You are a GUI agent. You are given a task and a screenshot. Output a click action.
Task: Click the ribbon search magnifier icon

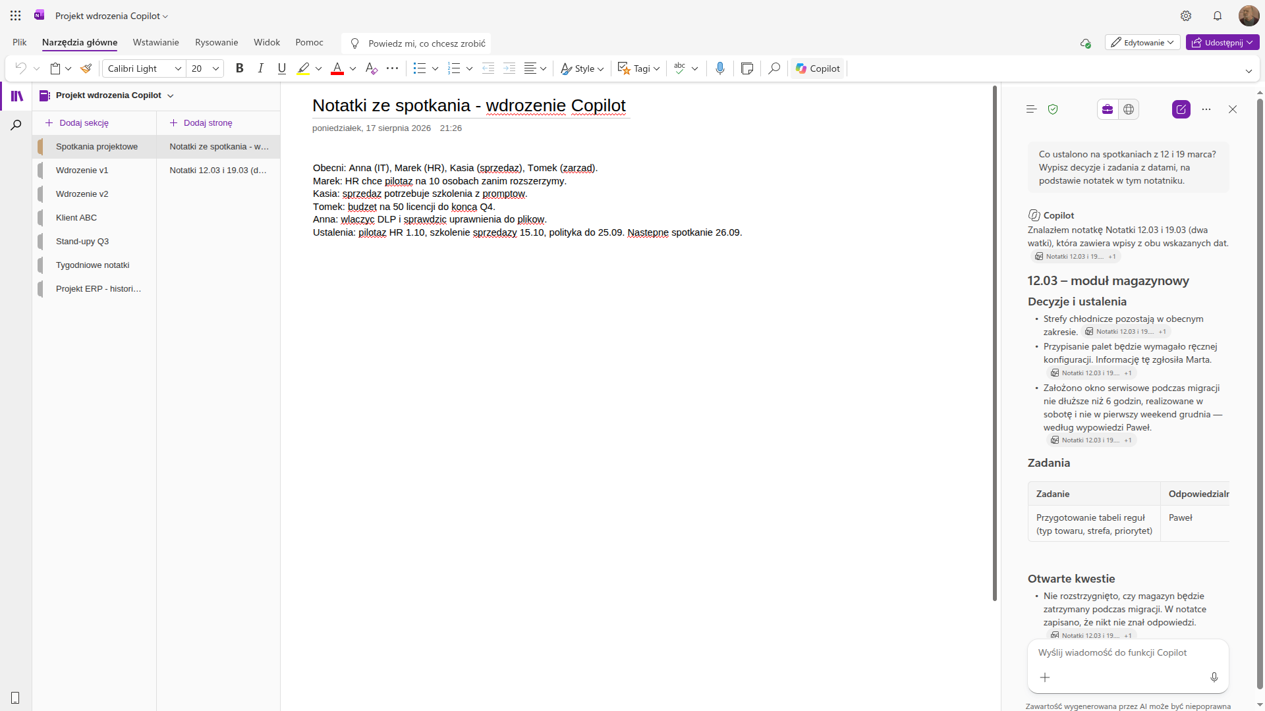point(774,68)
